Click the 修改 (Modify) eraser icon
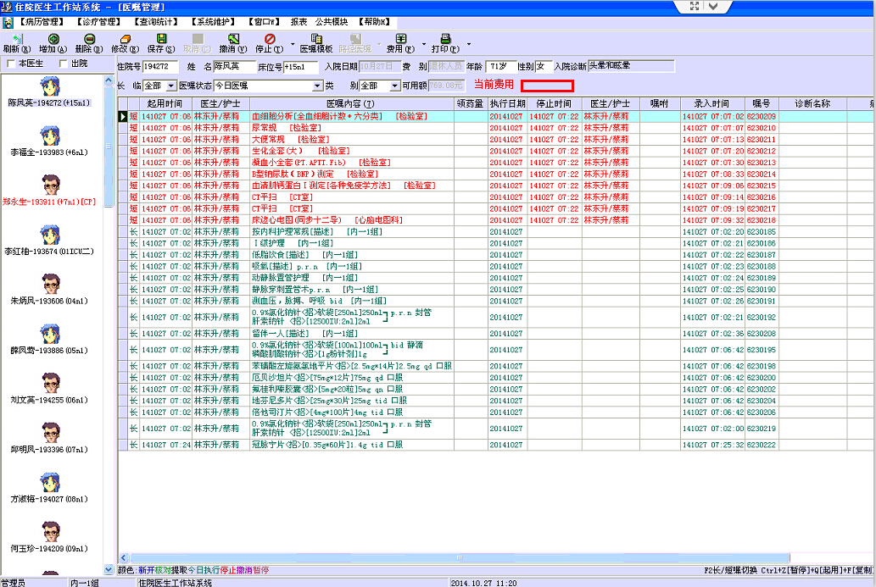This screenshot has height=587, width=876. click(126, 38)
